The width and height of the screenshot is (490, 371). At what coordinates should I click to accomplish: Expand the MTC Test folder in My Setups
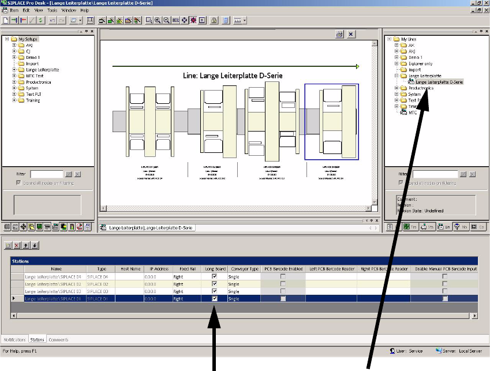tap(14, 76)
